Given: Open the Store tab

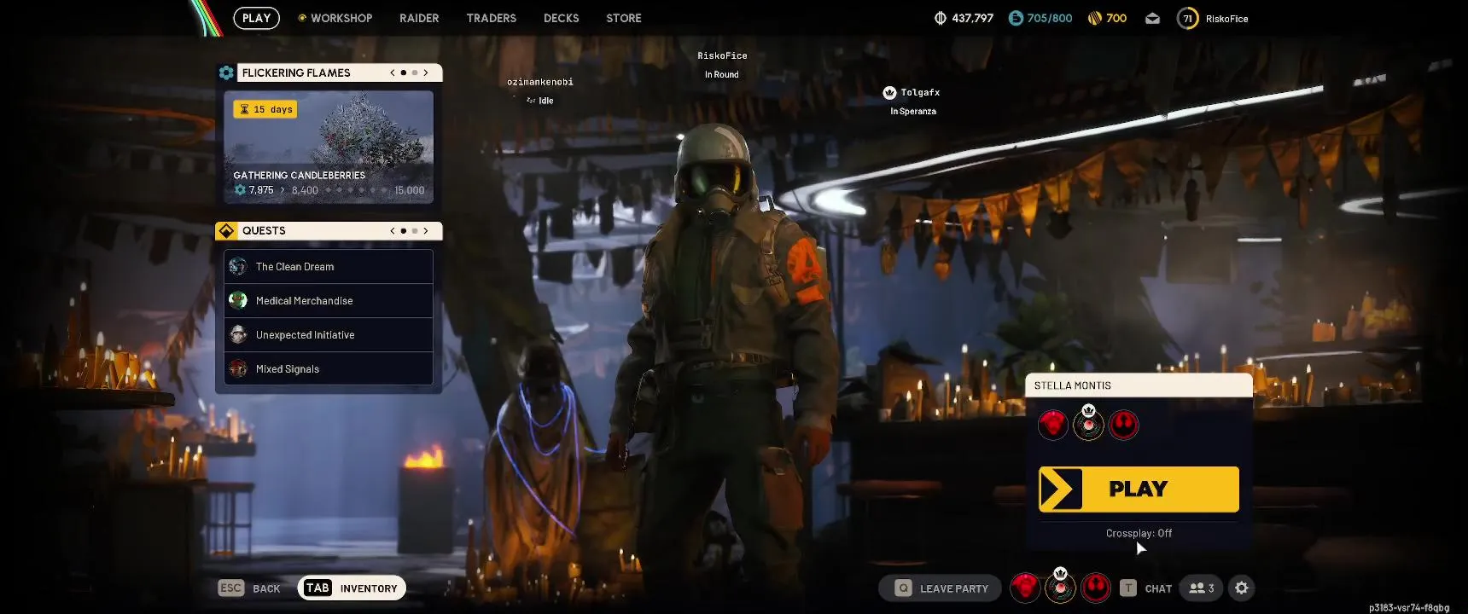Looking at the screenshot, I should (624, 18).
